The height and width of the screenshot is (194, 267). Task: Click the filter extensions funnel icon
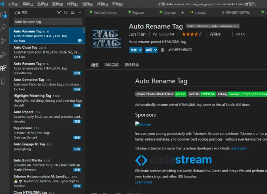point(59,13)
